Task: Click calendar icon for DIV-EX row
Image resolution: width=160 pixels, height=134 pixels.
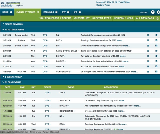Action: coord(148,66)
